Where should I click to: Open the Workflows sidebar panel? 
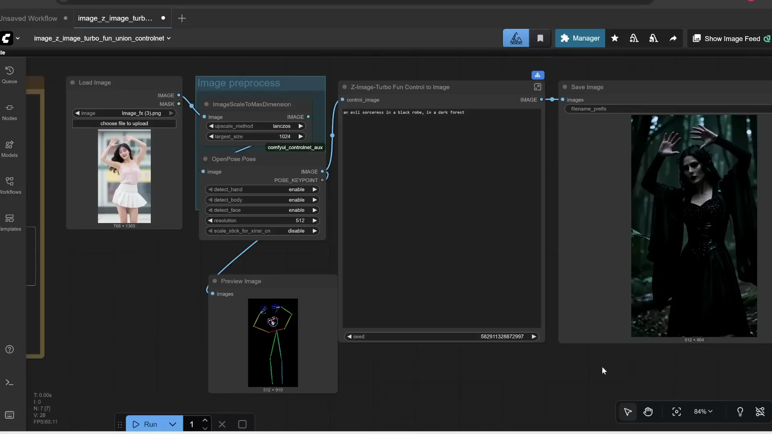coord(10,185)
